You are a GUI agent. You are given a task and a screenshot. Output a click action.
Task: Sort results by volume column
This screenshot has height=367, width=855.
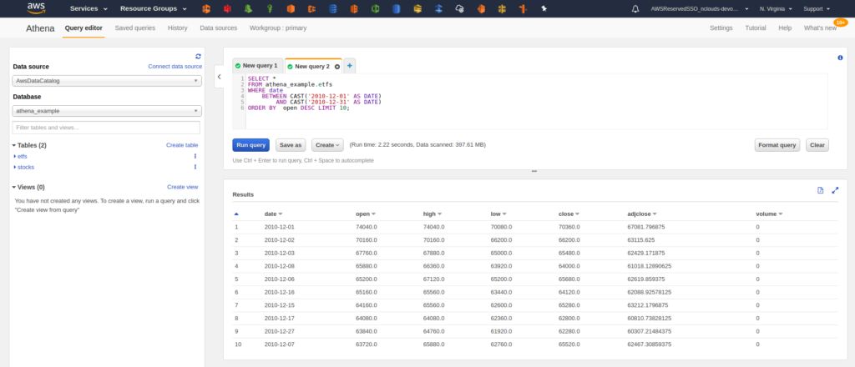[x=769, y=214]
